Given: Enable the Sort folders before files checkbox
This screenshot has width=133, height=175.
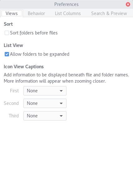Looking at the screenshot, I should tap(7, 33).
